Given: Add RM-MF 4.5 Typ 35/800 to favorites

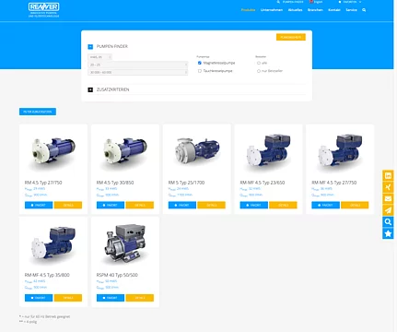Looking at the screenshot, I should pos(39,298).
